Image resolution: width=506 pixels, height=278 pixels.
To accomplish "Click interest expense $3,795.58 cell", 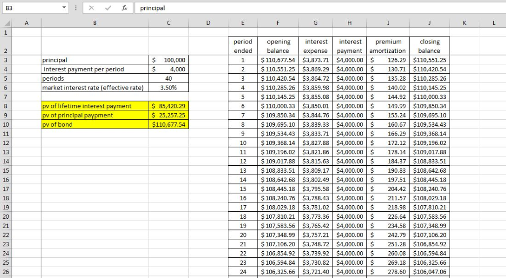I will 315,189.
